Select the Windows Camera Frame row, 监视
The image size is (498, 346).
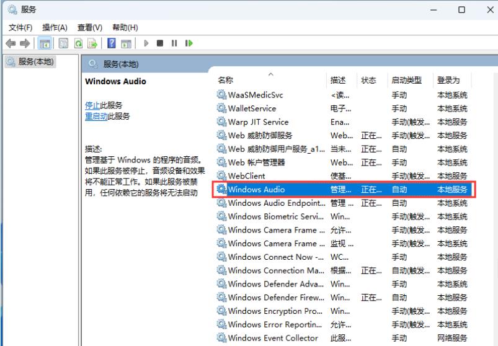click(343, 244)
